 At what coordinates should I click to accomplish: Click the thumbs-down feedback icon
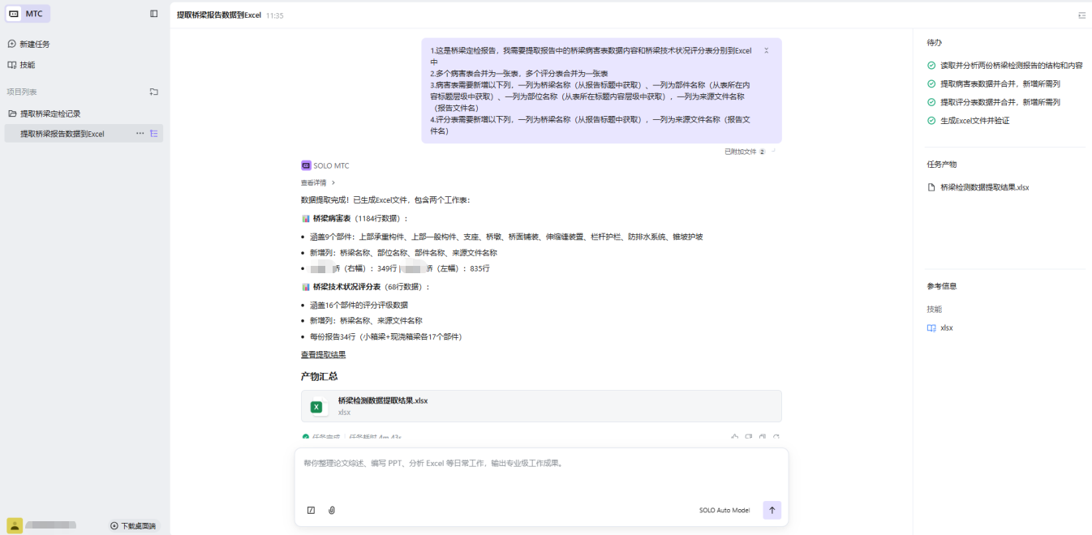point(749,437)
